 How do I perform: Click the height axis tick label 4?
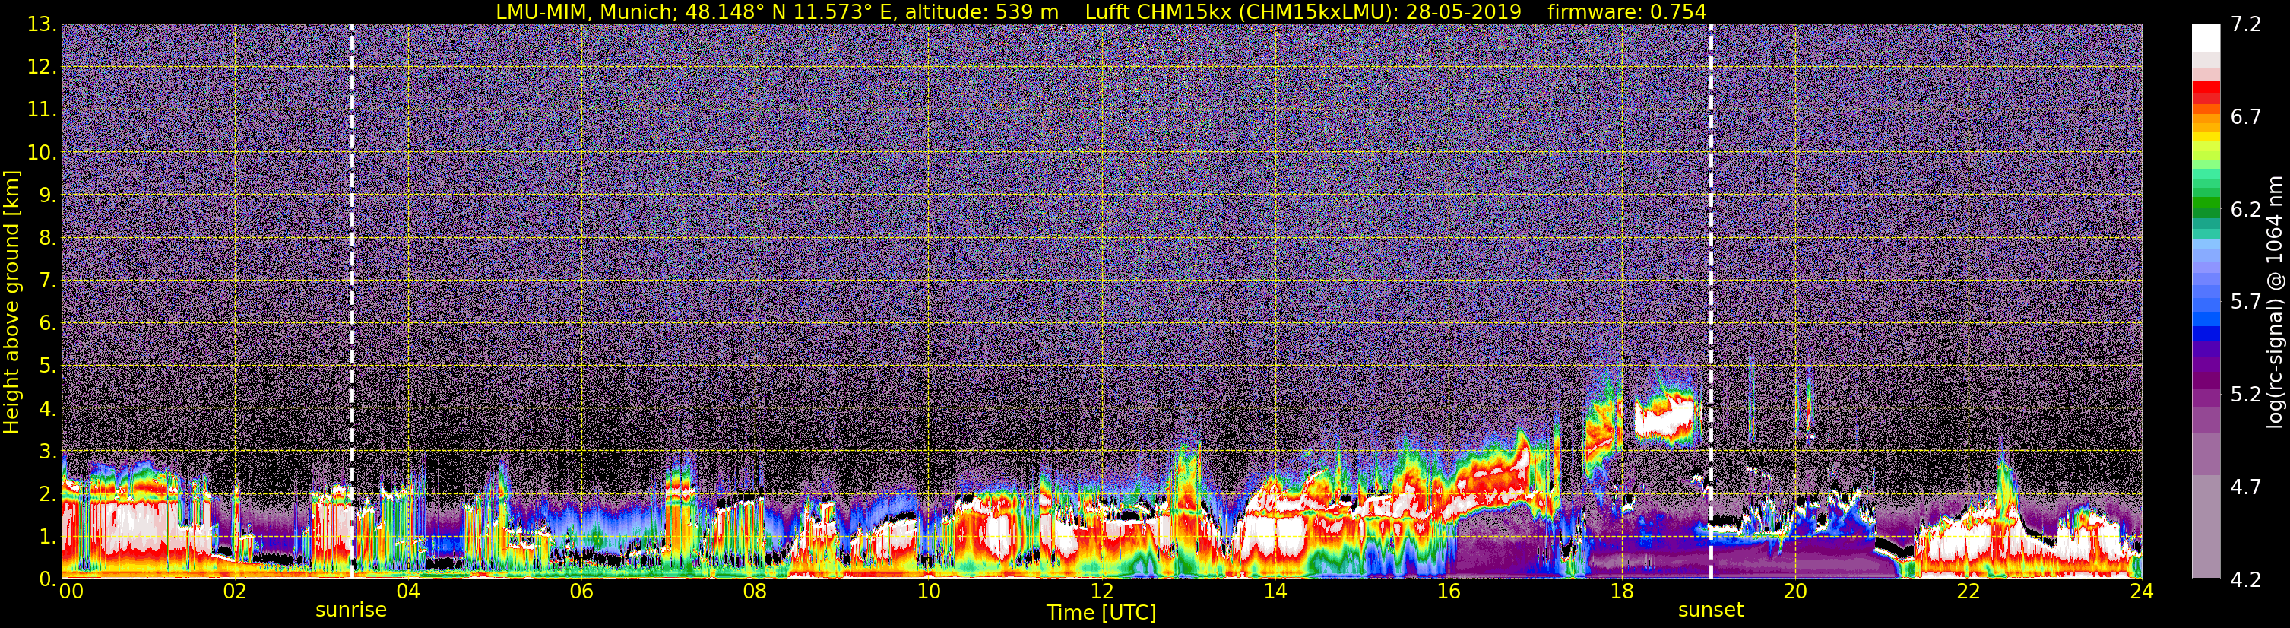[x=46, y=409]
